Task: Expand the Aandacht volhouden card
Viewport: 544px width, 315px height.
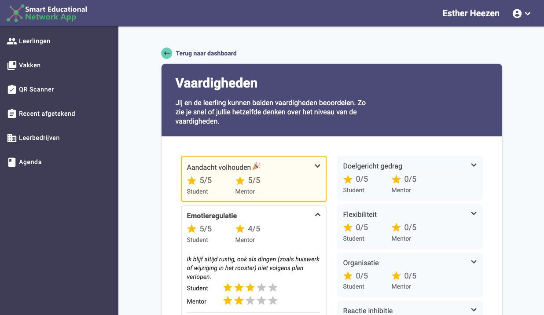Action: 318,166
